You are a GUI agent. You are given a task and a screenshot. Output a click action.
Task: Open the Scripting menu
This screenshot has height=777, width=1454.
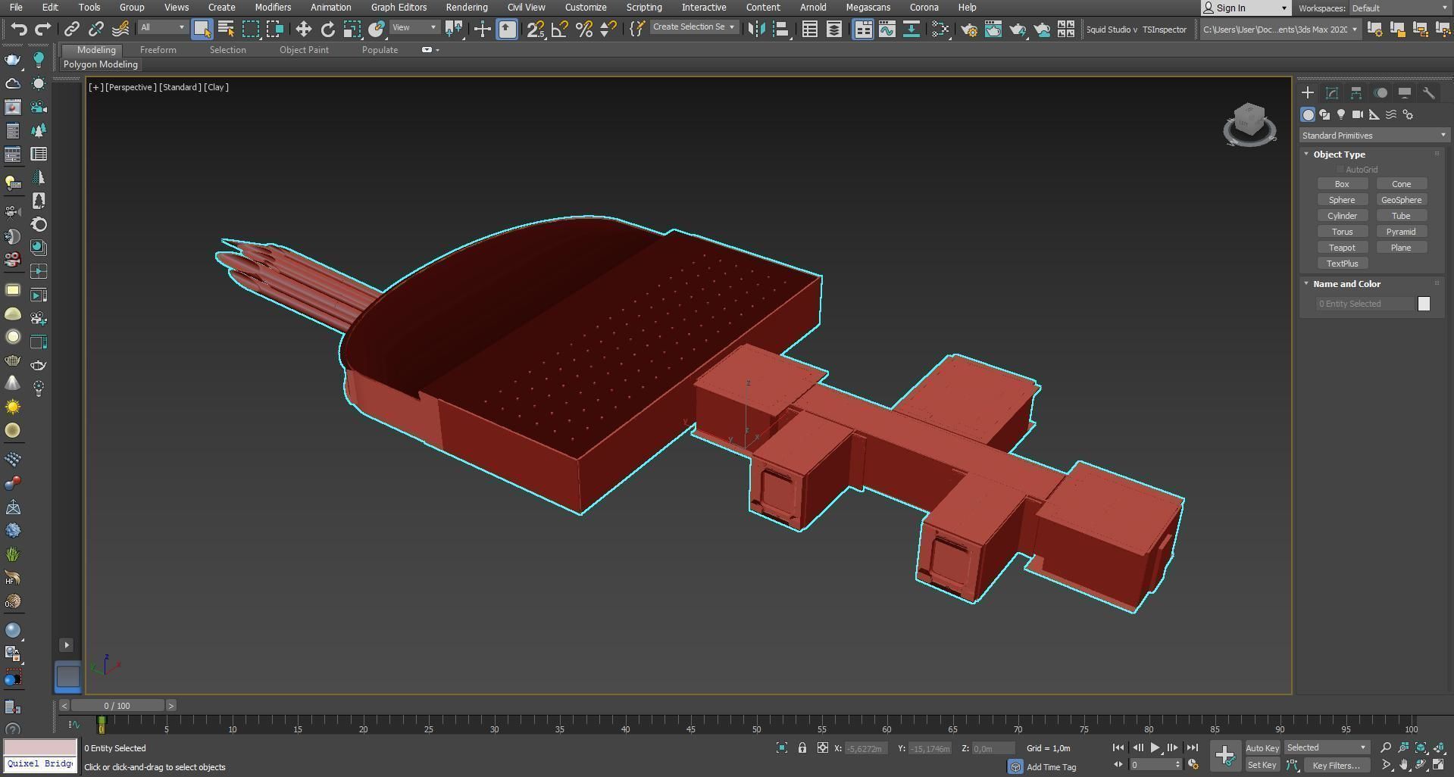[644, 8]
